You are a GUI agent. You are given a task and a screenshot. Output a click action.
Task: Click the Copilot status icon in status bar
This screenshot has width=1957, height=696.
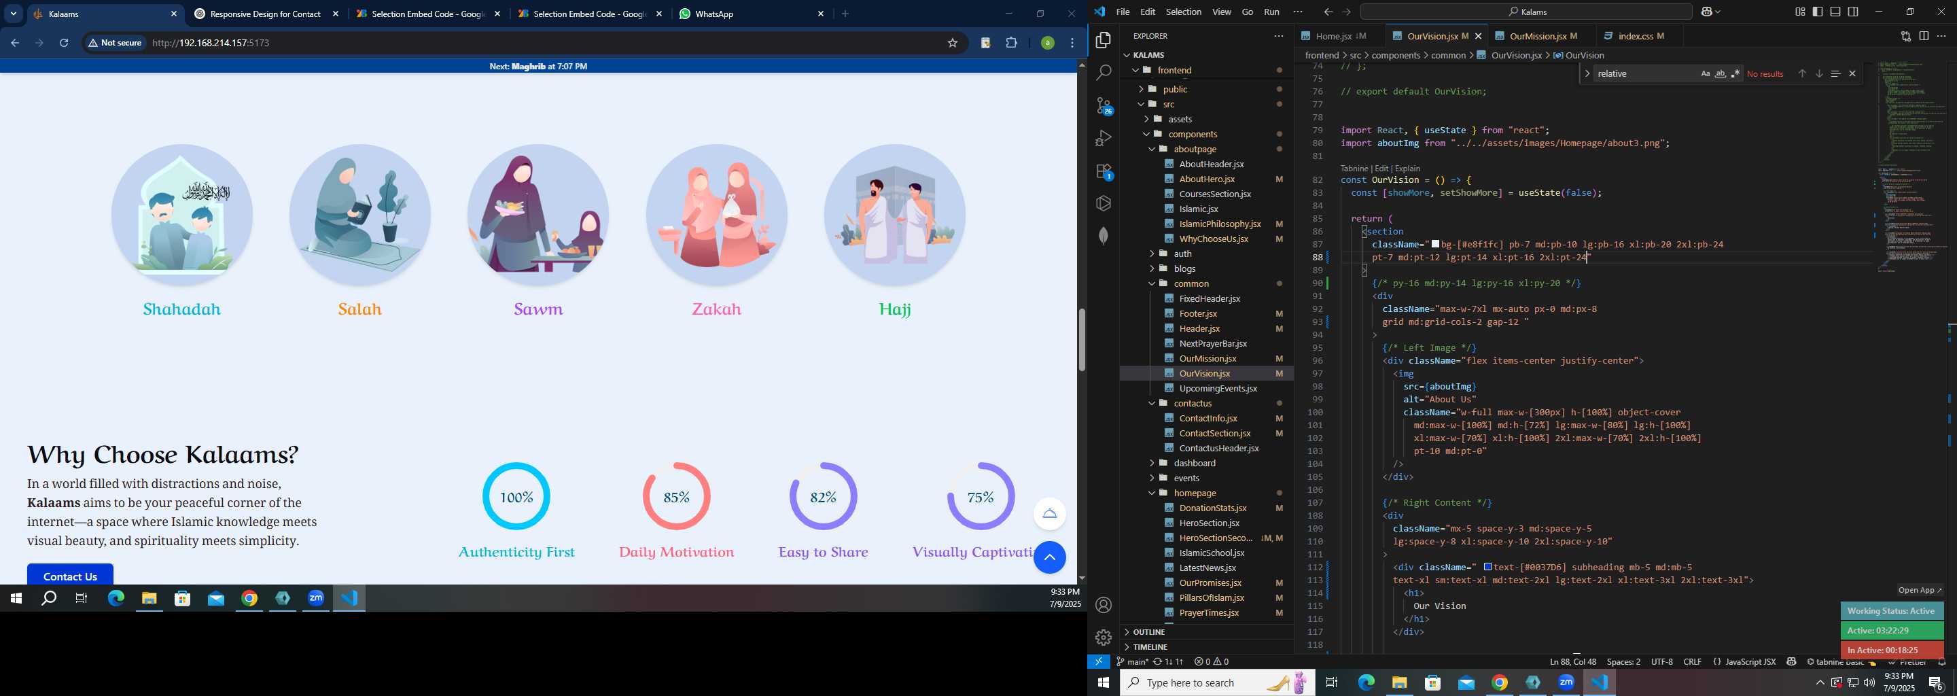(1791, 662)
